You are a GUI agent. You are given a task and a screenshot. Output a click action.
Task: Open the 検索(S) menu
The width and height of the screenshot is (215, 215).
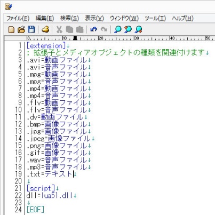[x=69, y=18]
